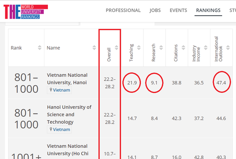The image size is (236, 159).
Task: Click Vietnam location tag under Hanoi University
Action: (x=59, y=130)
